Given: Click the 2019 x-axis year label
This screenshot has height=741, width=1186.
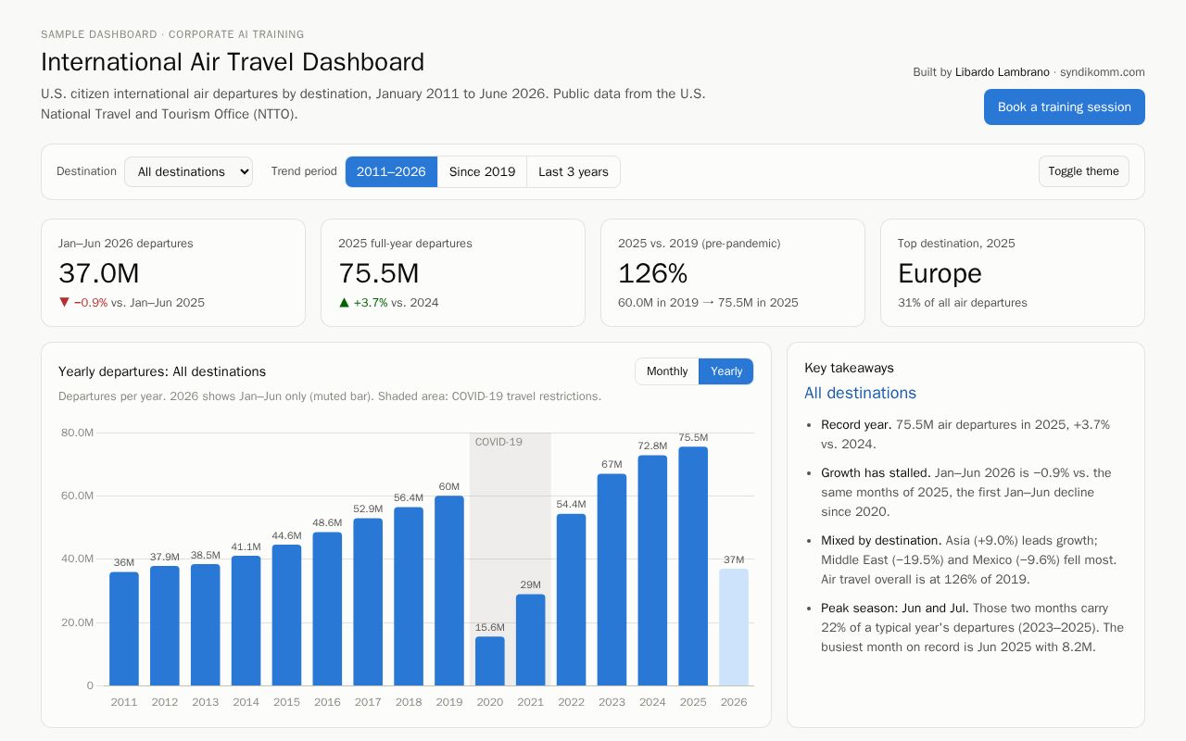Looking at the screenshot, I should tap(449, 702).
